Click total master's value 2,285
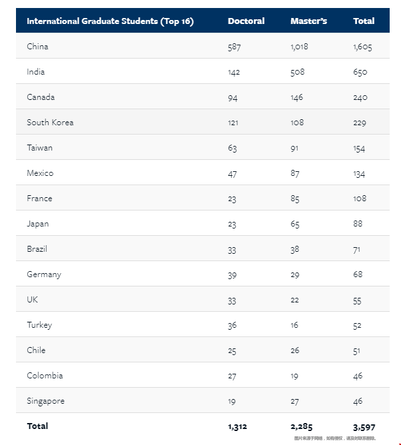The width and height of the screenshot is (401, 445). click(x=301, y=426)
